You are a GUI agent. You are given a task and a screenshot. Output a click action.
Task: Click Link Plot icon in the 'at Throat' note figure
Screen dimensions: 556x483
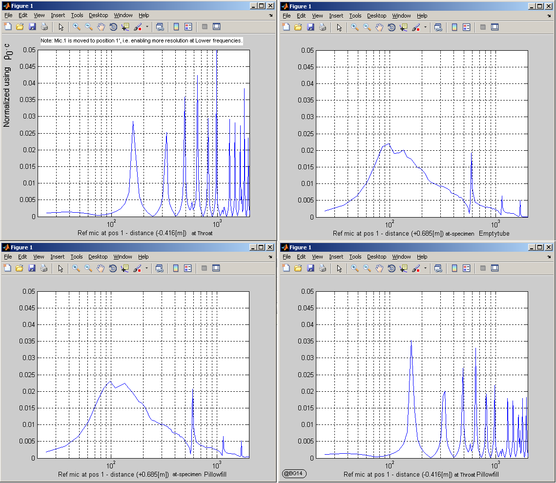click(160, 26)
